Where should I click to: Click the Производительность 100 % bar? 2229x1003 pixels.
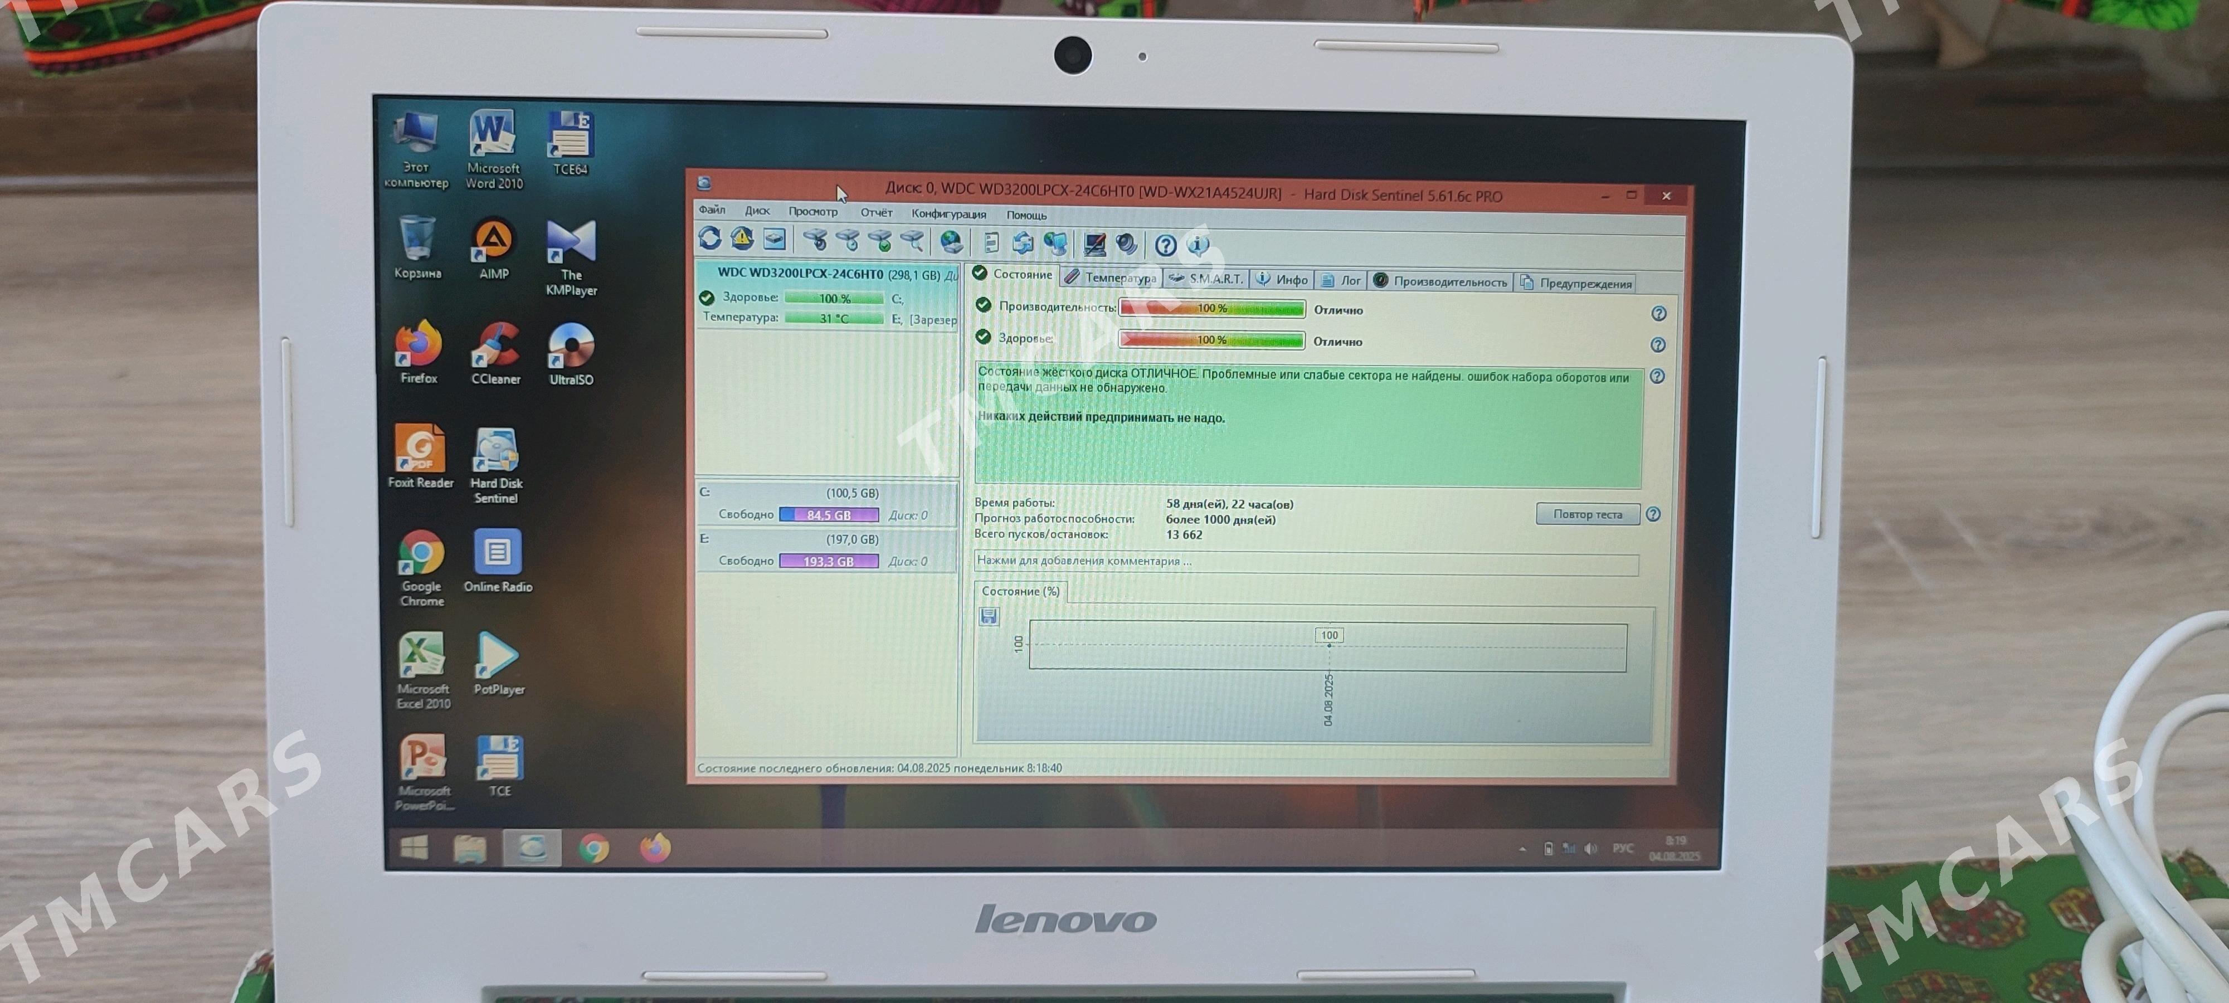point(1211,308)
